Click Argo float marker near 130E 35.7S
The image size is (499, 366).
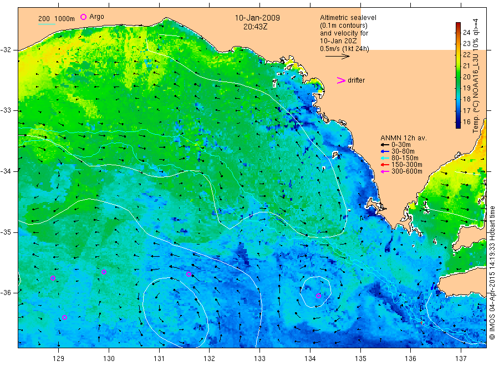[x=104, y=272]
